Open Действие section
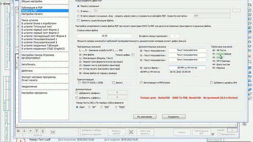Image resolution: width=253 pixels, height=142 pixels. [x=27, y=71]
